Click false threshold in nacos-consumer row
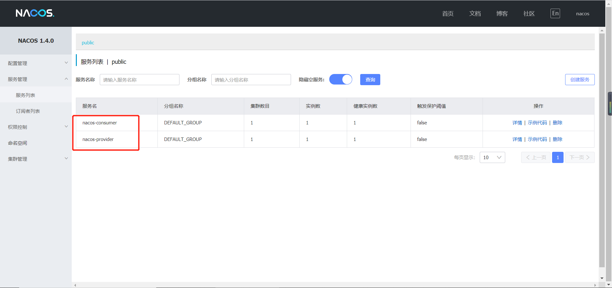Image resolution: width=612 pixels, height=288 pixels. coord(422,123)
